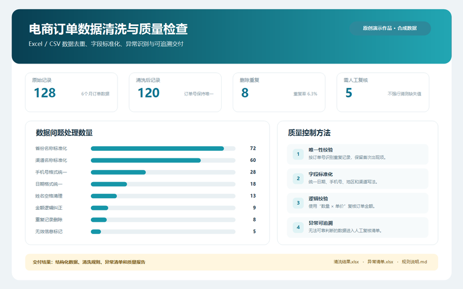463x289 pixels.
Task: Click the note 6个月订单数据
Action: (x=95, y=94)
